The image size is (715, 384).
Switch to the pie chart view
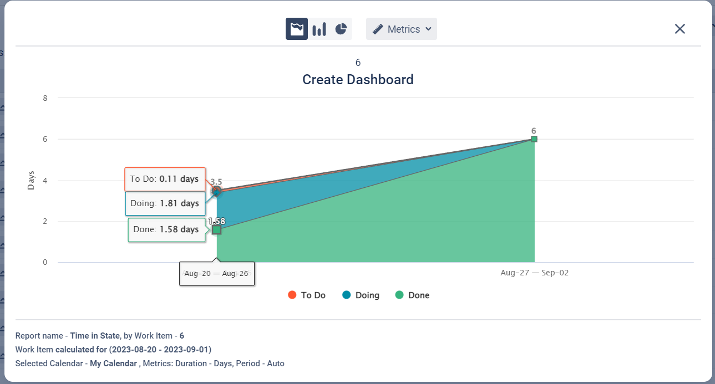point(341,29)
